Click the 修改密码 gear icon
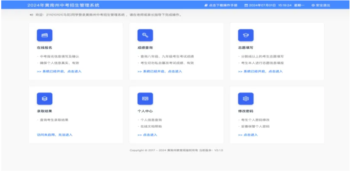The image size is (359, 175). (x=246, y=99)
